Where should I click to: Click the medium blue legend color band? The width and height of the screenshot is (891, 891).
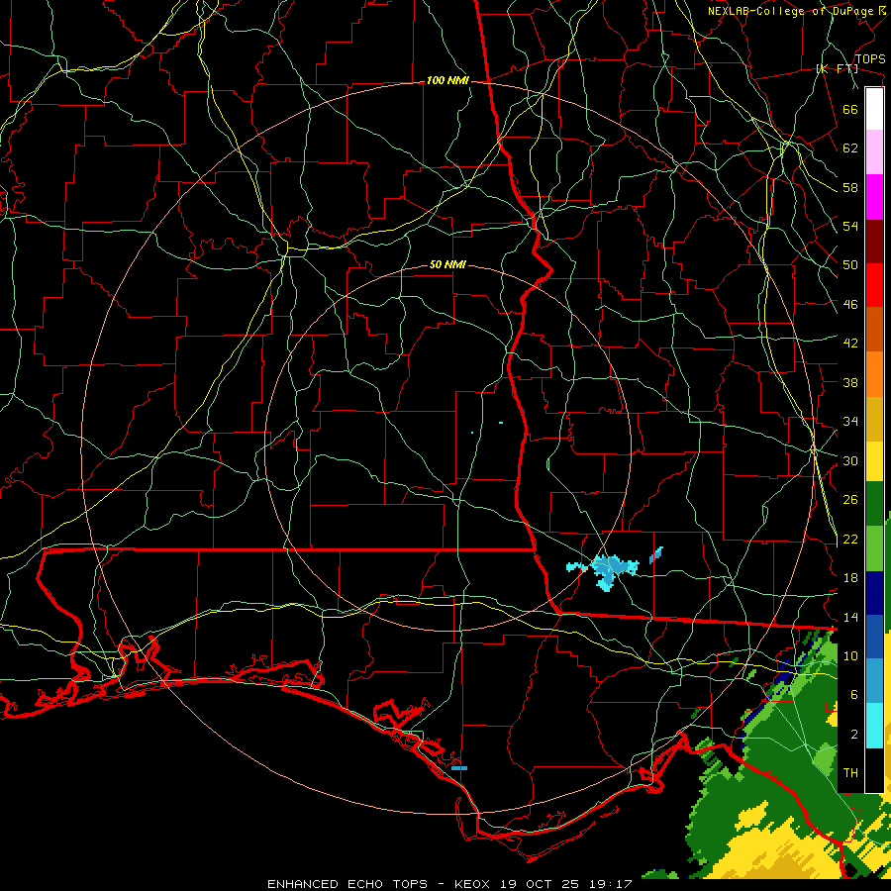tap(874, 637)
